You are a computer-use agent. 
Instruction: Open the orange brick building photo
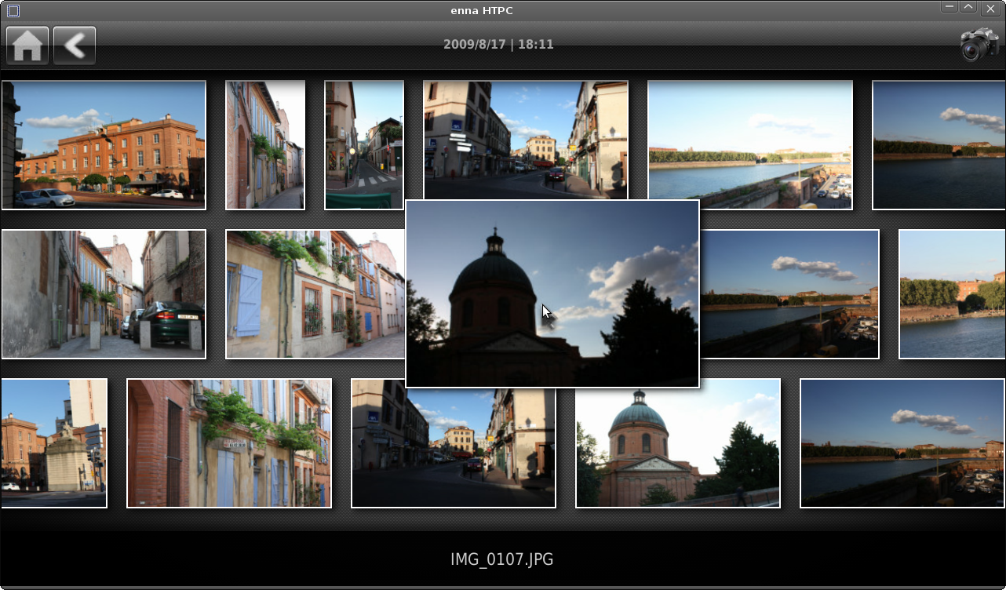point(104,145)
